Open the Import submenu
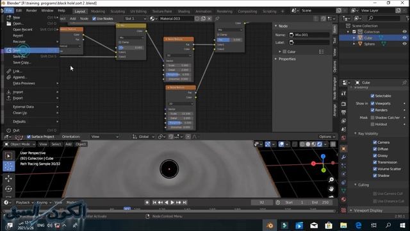Viewport: 410px width, 231px height. pyautogui.click(x=31, y=92)
